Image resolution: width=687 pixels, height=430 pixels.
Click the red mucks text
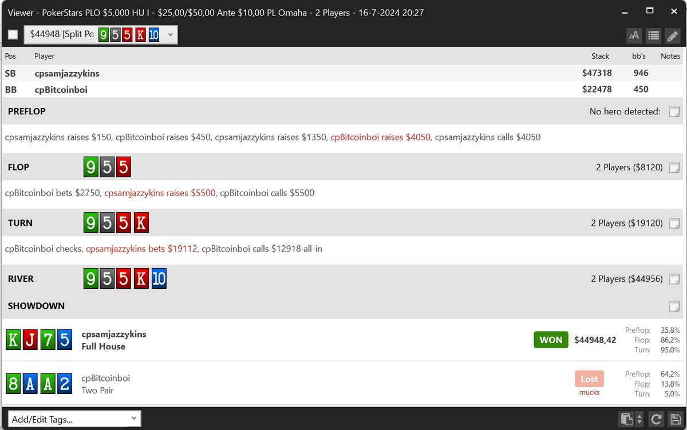pos(589,392)
